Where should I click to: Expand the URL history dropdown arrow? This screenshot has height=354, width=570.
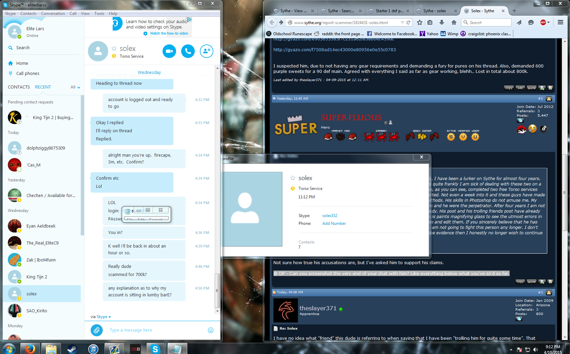click(x=402, y=23)
